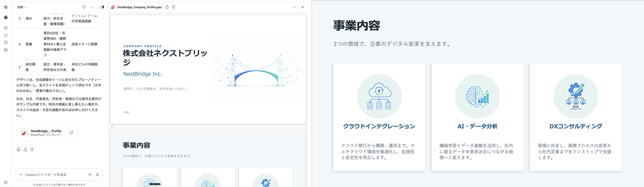Viewport: 644px width, 187px height.
Task: Give thumbs up to the pptx preview
Action: tap(167, 7)
